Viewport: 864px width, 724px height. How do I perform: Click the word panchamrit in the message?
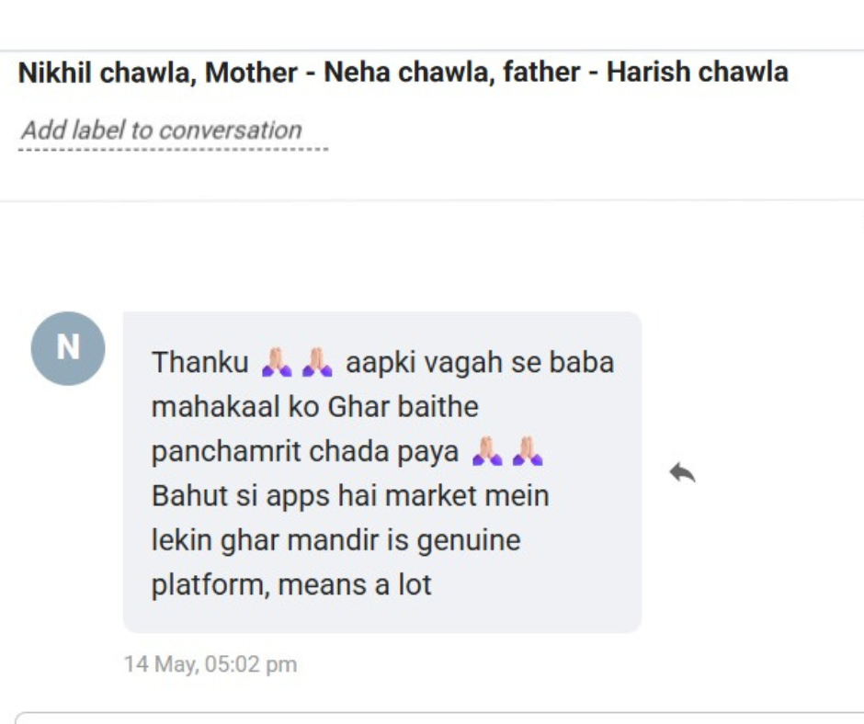225,452
